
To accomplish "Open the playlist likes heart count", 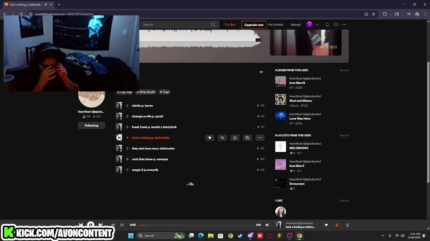I will click(262, 72).
